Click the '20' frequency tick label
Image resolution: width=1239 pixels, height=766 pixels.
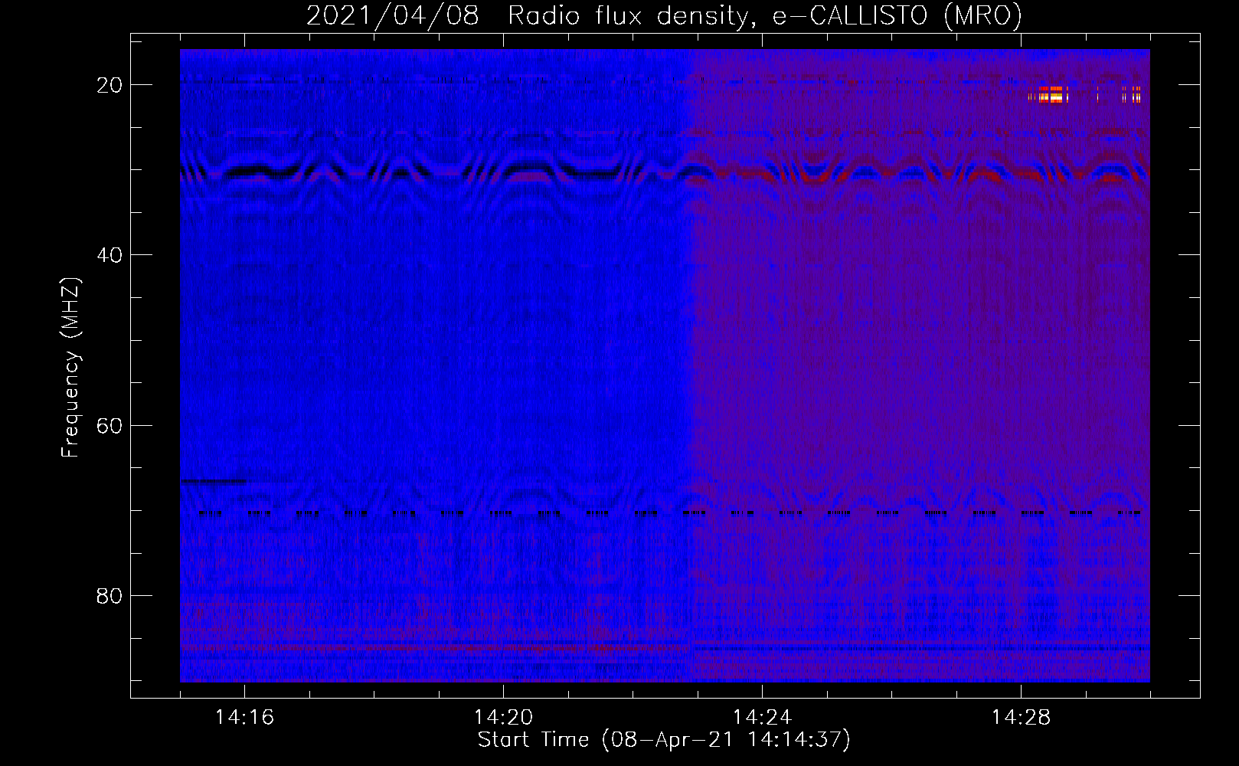point(110,85)
